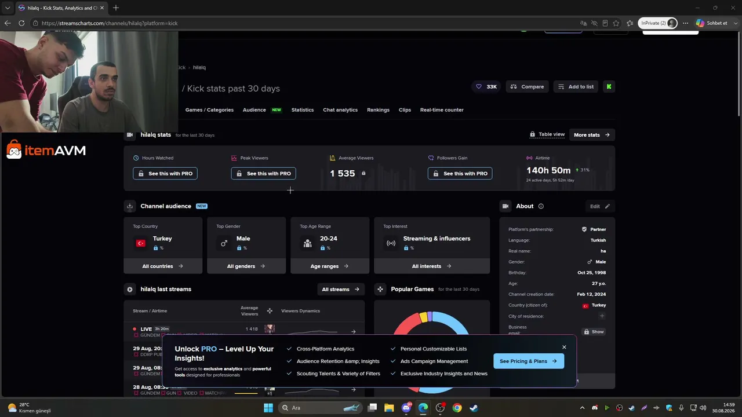
Task: Click the taskbar search box Ara
Action: click(319, 408)
